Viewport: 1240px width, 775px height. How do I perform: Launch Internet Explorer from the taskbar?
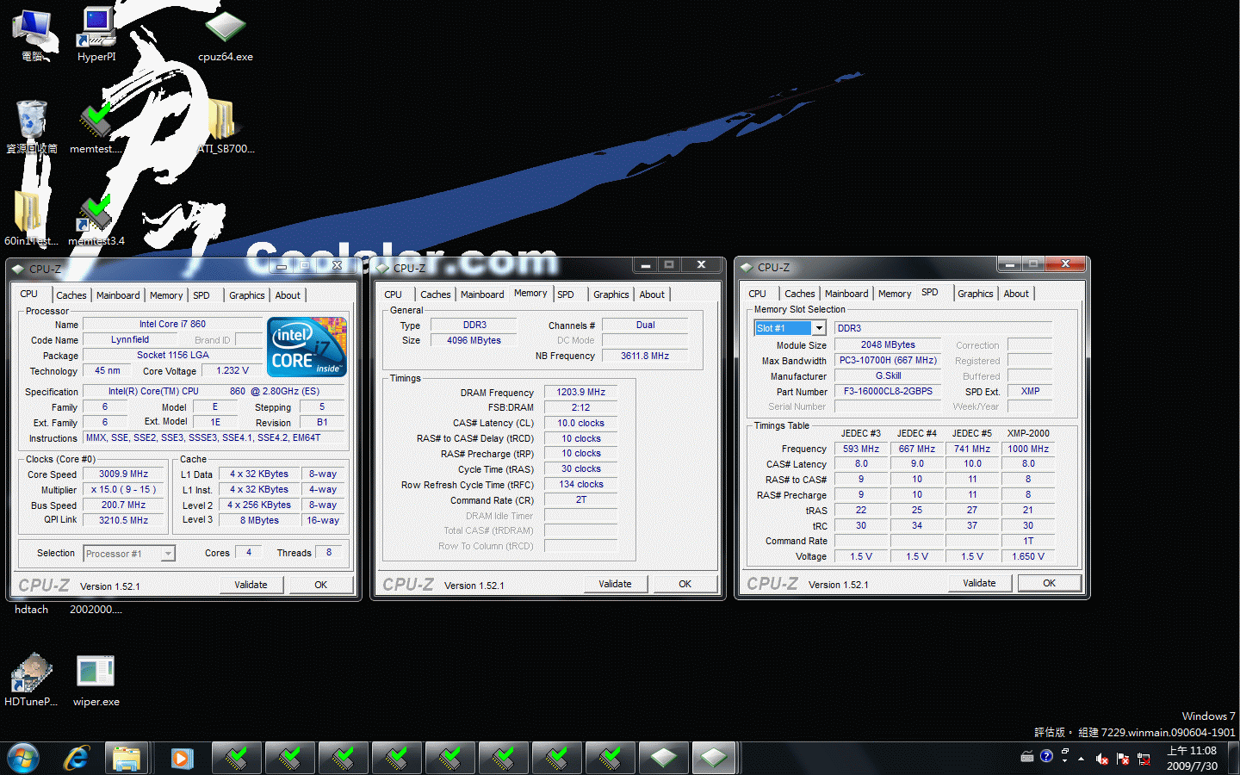pos(76,758)
